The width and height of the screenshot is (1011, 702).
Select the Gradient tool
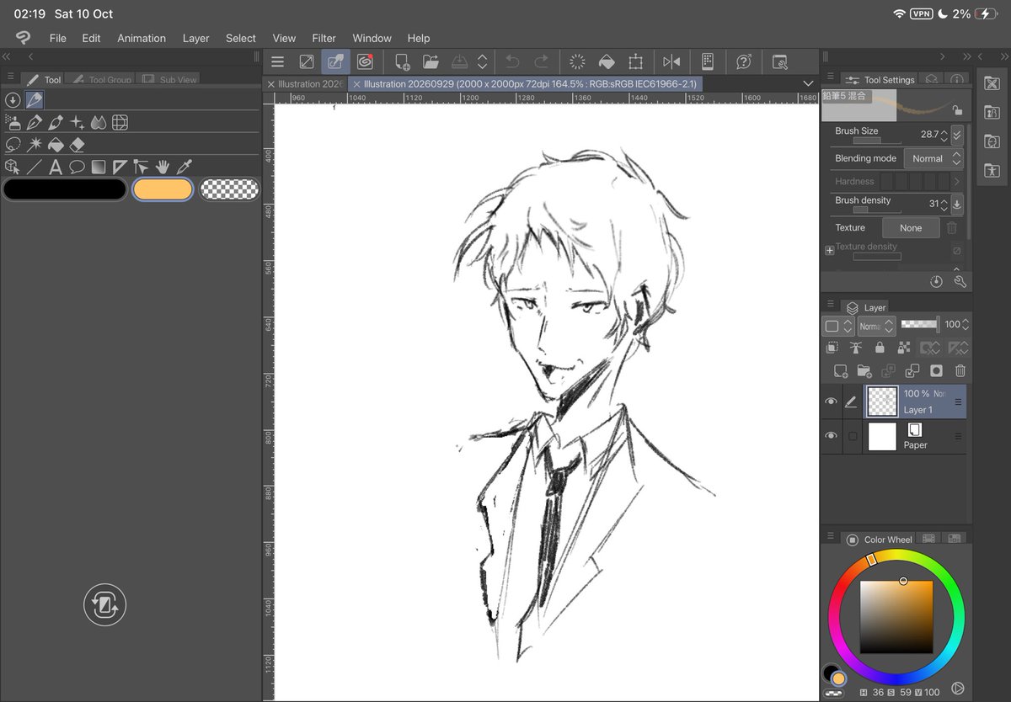click(99, 167)
